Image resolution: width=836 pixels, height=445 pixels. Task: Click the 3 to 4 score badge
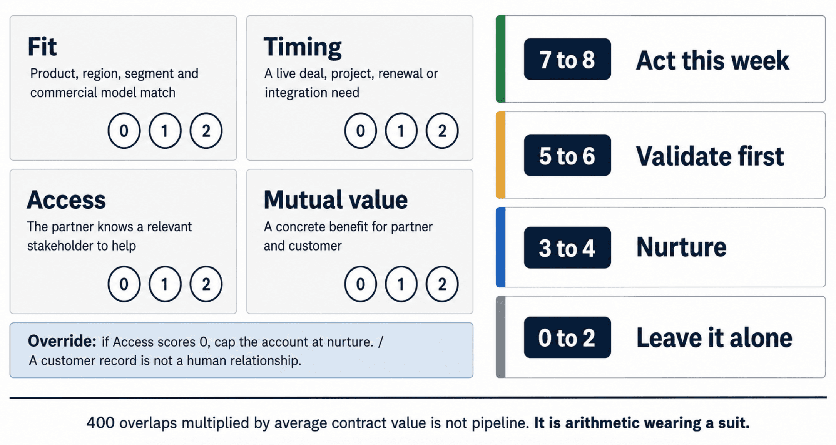567,247
